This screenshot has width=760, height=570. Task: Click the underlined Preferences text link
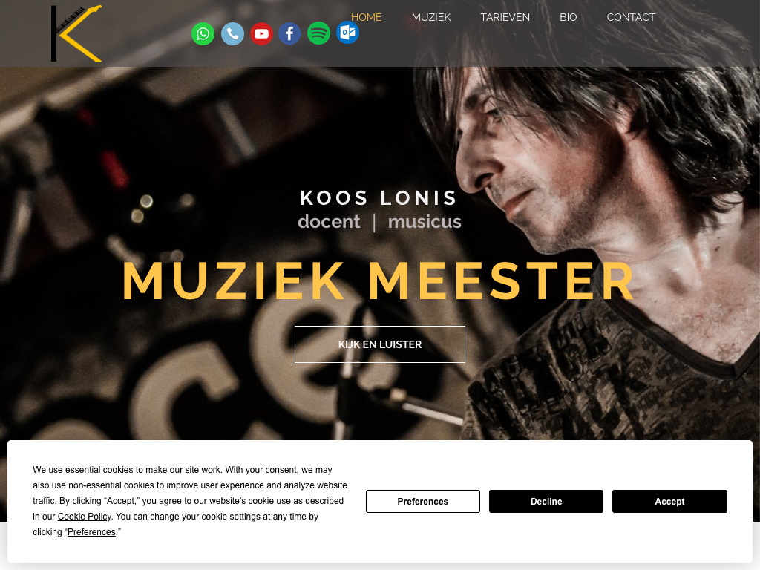click(x=91, y=532)
